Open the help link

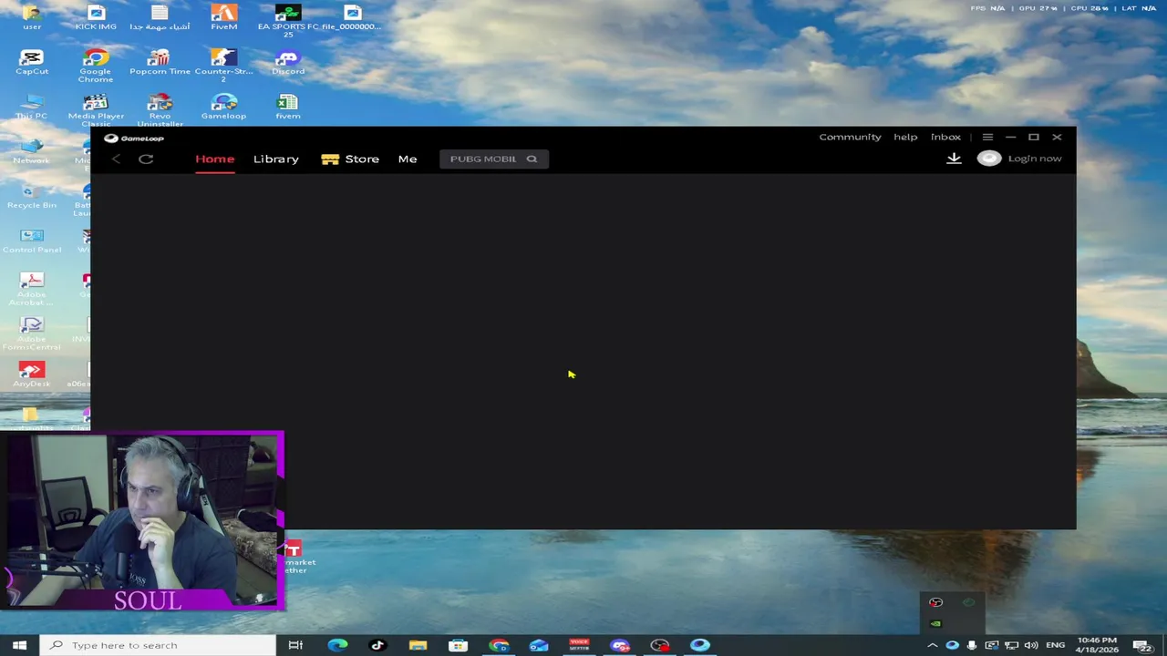905,137
